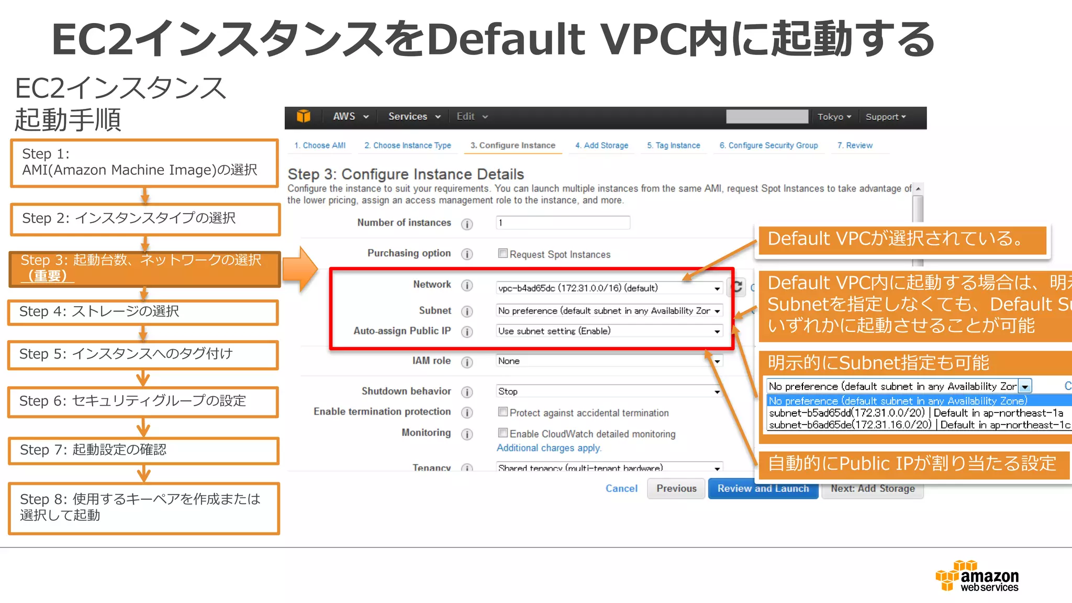
Task: Open the Support menu
Action: (x=885, y=117)
